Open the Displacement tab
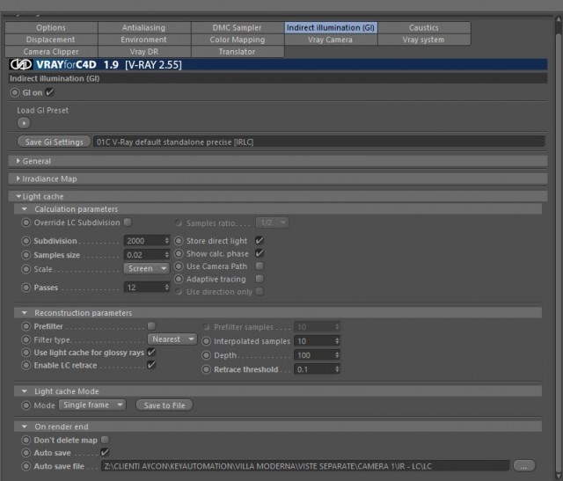The image size is (563, 481). click(x=51, y=40)
